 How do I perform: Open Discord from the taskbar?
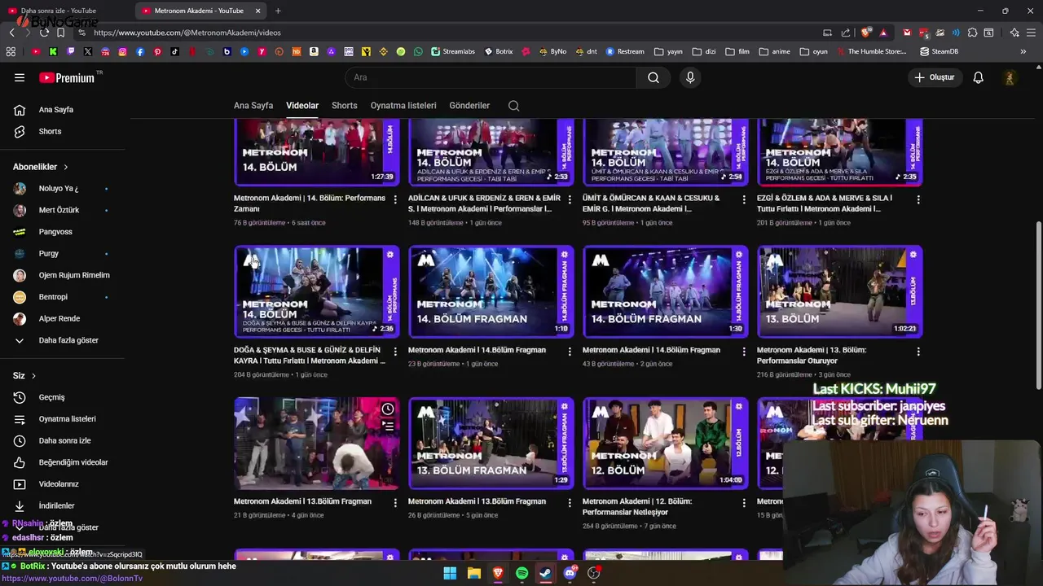tap(570, 573)
